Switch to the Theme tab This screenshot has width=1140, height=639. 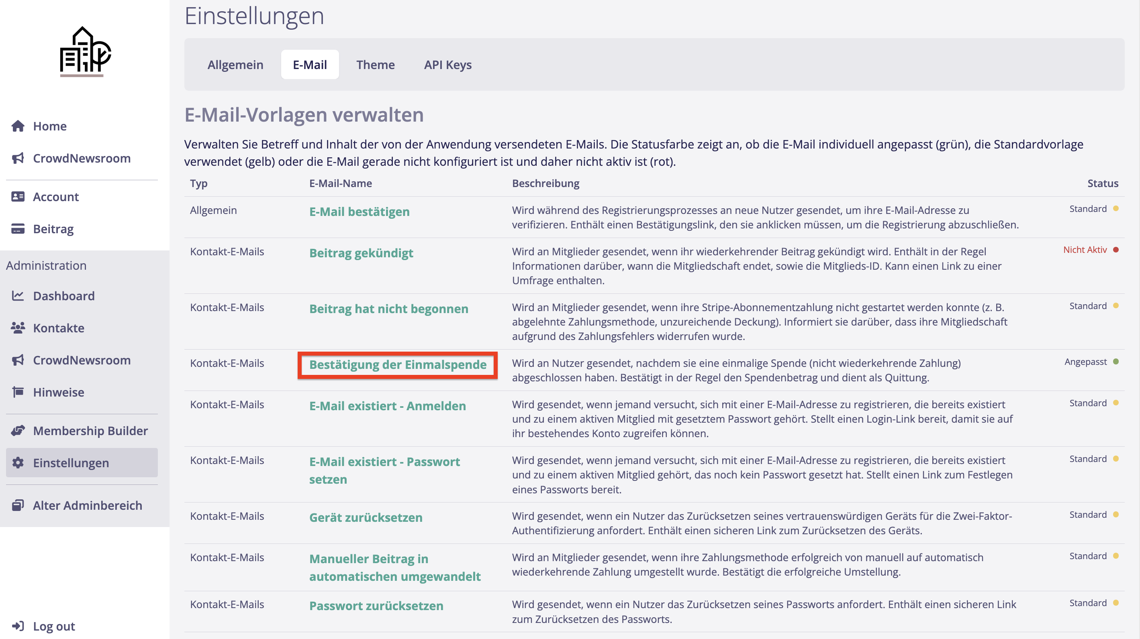pos(375,65)
